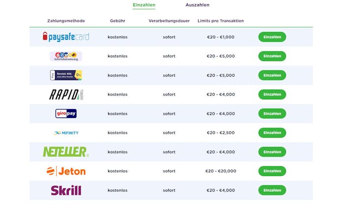The width and height of the screenshot is (344, 205).
Task: Choose the Revolut N26 banks logo
Action: click(x=66, y=75)
